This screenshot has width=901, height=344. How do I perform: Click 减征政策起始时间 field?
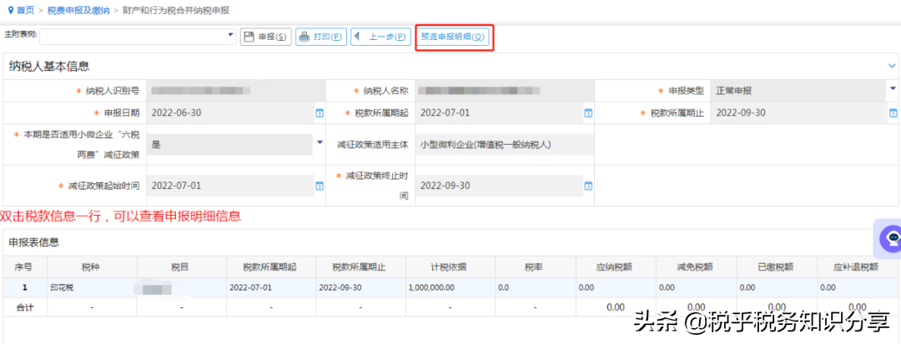[230, 186]
